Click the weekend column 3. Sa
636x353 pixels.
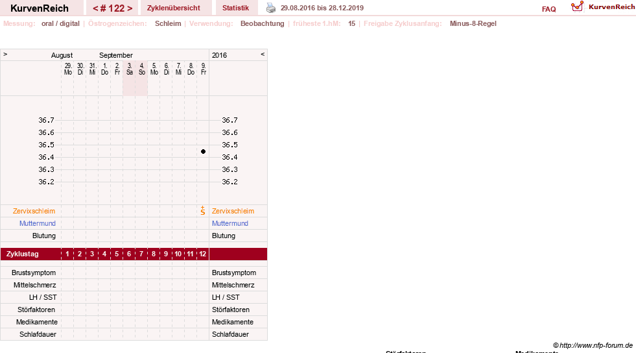[x=130, y=69]
